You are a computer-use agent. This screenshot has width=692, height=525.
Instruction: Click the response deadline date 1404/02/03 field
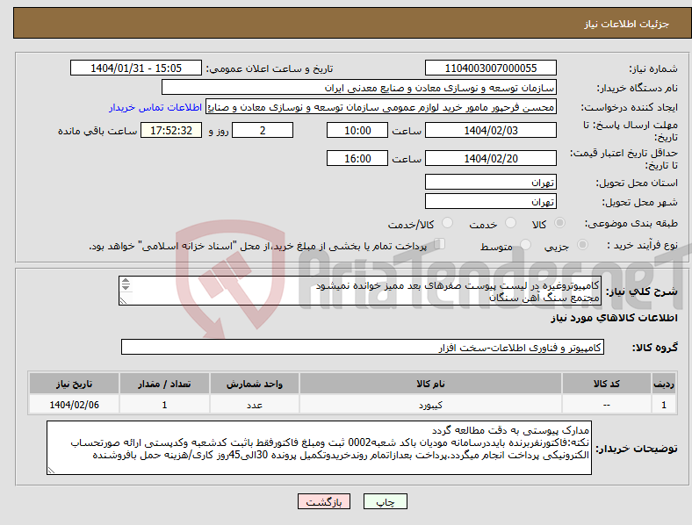[x=491, y=131]
